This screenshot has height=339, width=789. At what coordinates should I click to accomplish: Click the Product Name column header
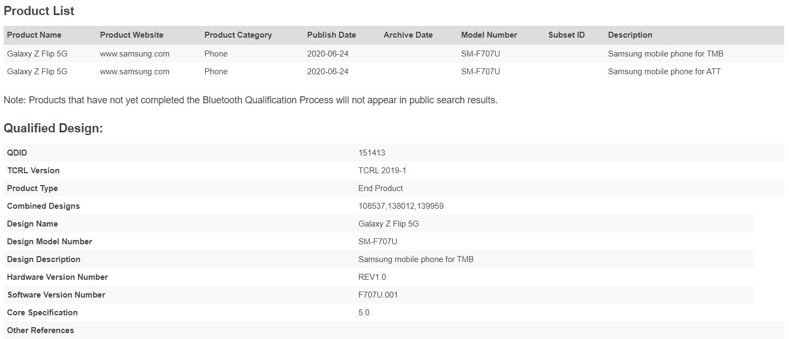(x=34, y=35)
